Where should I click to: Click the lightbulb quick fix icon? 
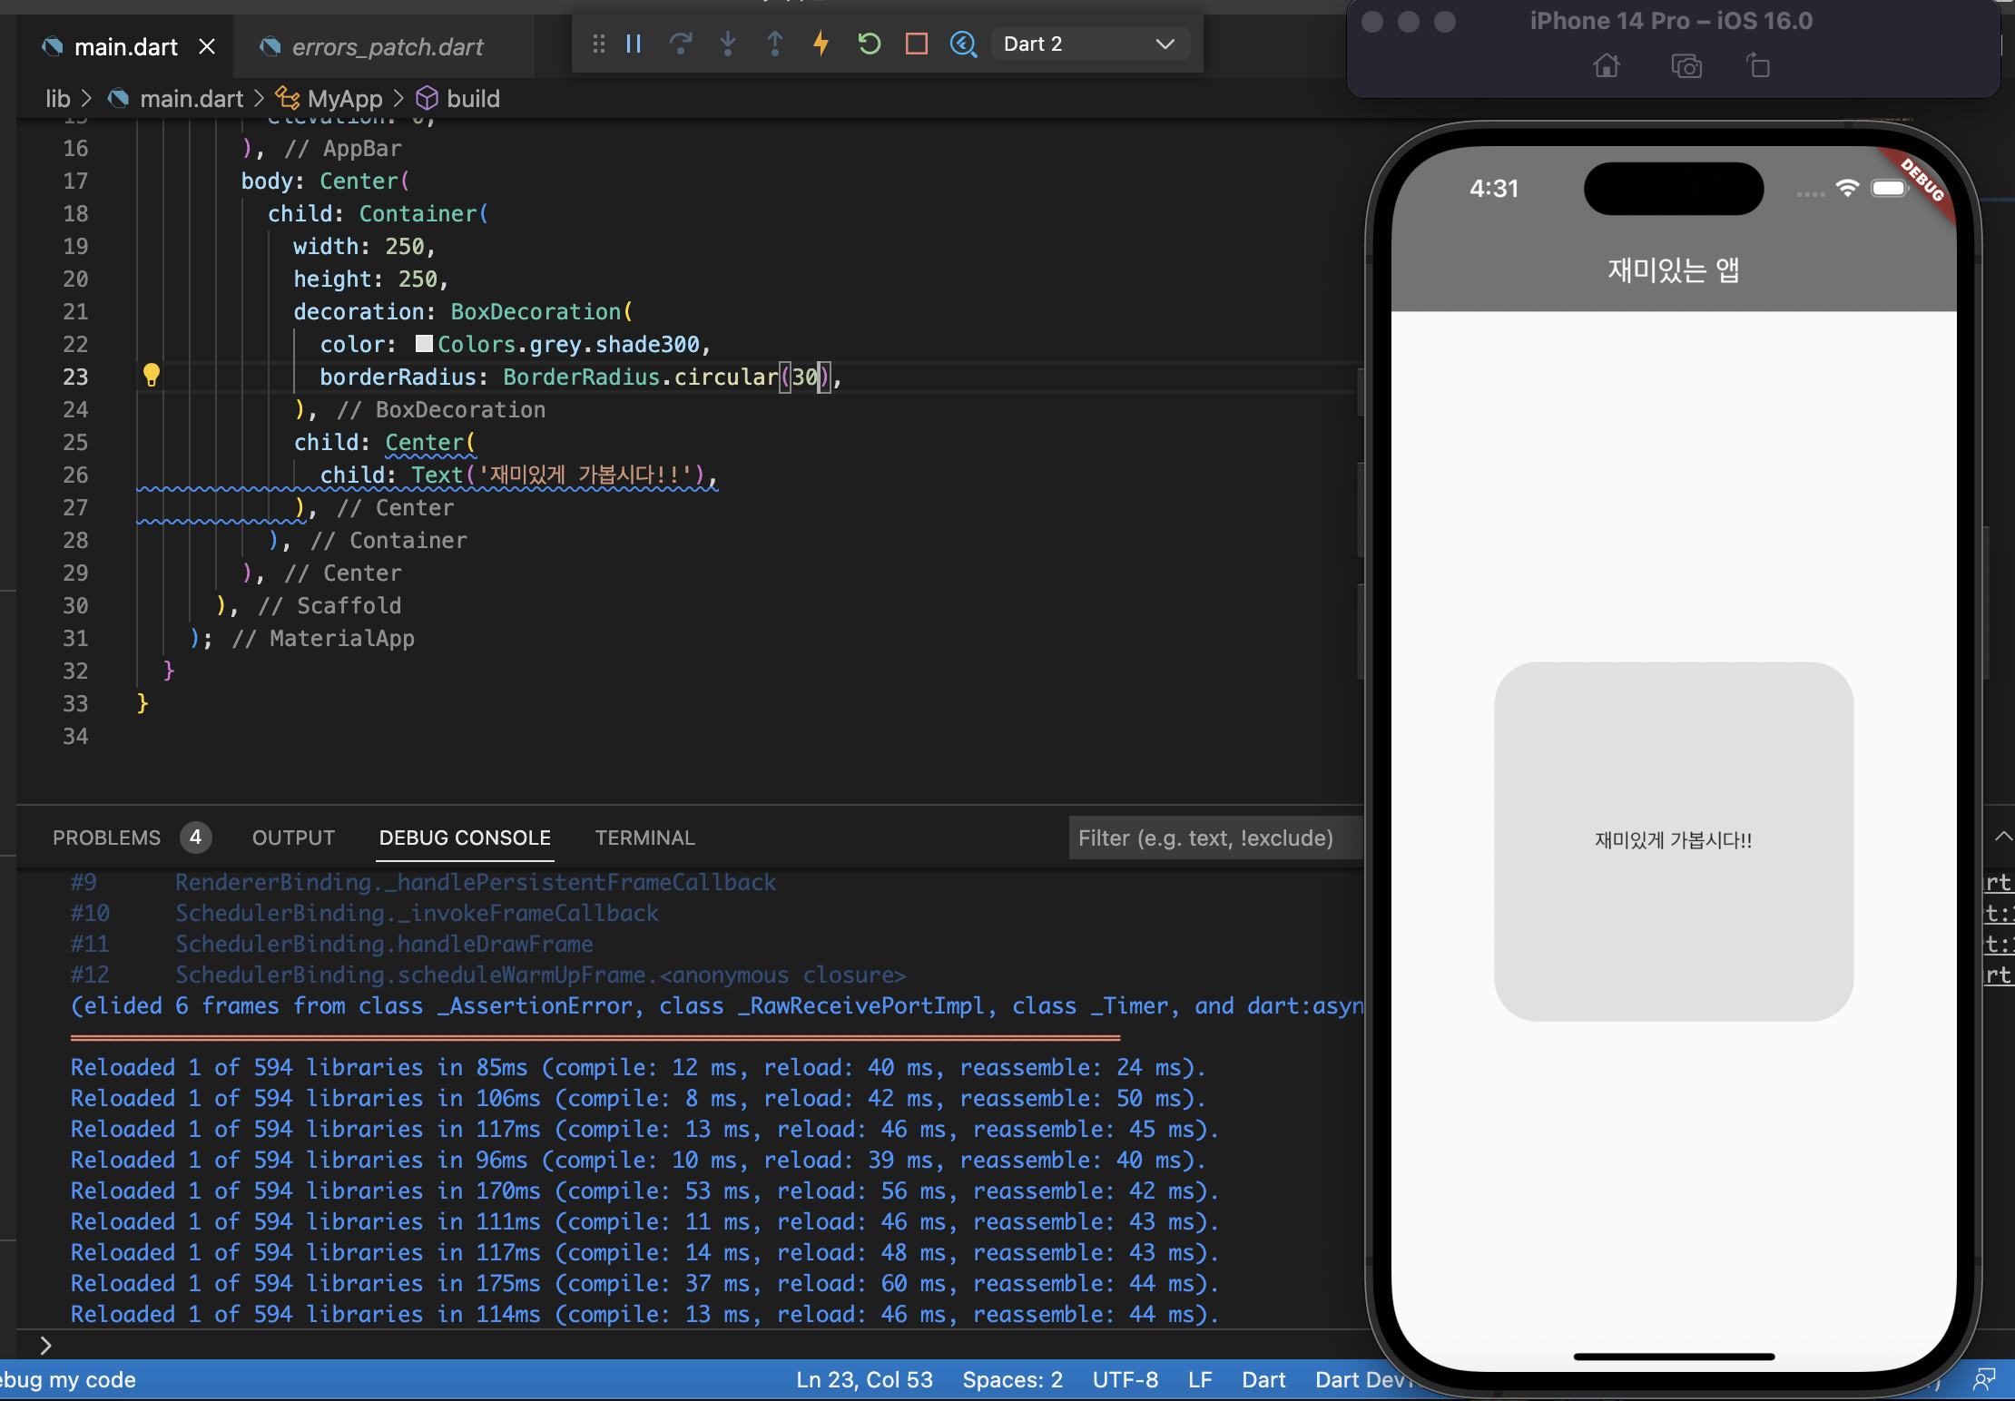coord(152,375)
